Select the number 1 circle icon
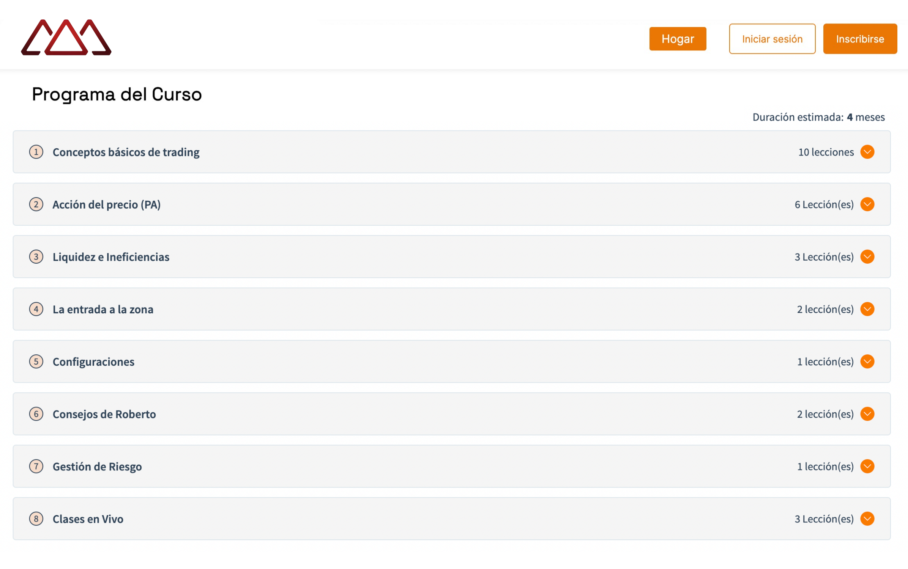Screen dimensions: 908x569 pos(36,152)
